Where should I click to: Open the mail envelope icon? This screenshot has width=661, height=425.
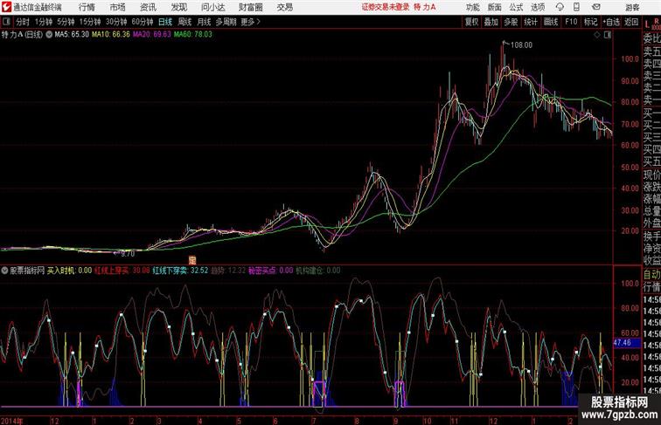click(595, 7)
